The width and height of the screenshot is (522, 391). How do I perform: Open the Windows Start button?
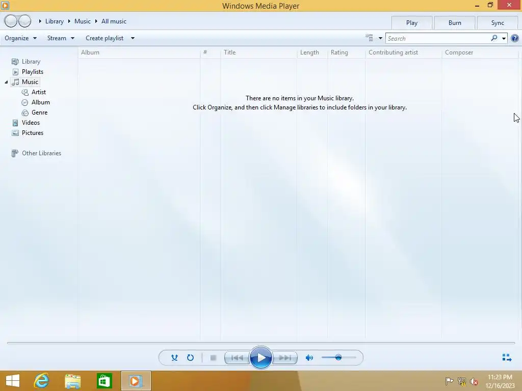[x=13, y=381]
